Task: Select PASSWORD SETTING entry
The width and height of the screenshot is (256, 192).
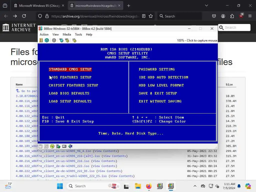Action: pos(157,69)
